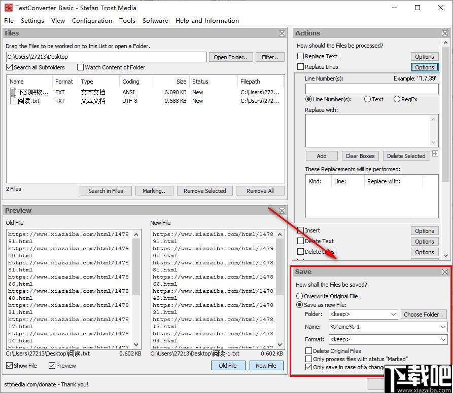
Task: Open the Configuration menu
Action: (92, 20)
